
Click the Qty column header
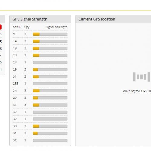[27, 27]
